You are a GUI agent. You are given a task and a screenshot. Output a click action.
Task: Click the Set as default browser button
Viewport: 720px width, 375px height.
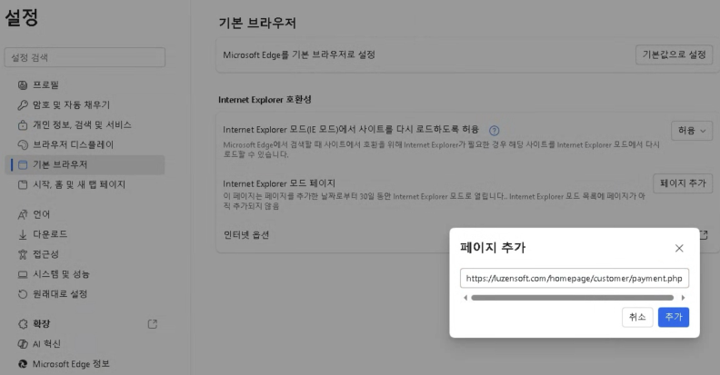673,54
